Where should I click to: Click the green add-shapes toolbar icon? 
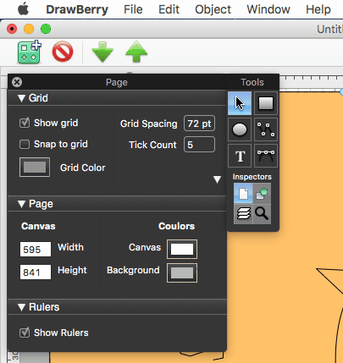(30, 52)
